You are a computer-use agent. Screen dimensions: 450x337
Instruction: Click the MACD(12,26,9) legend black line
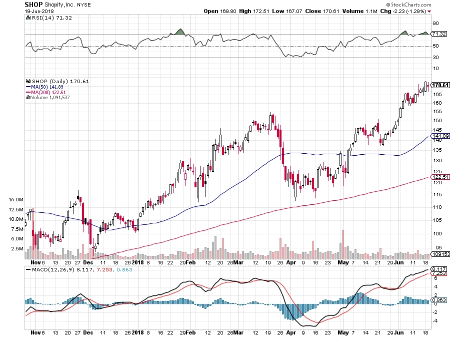28,270
